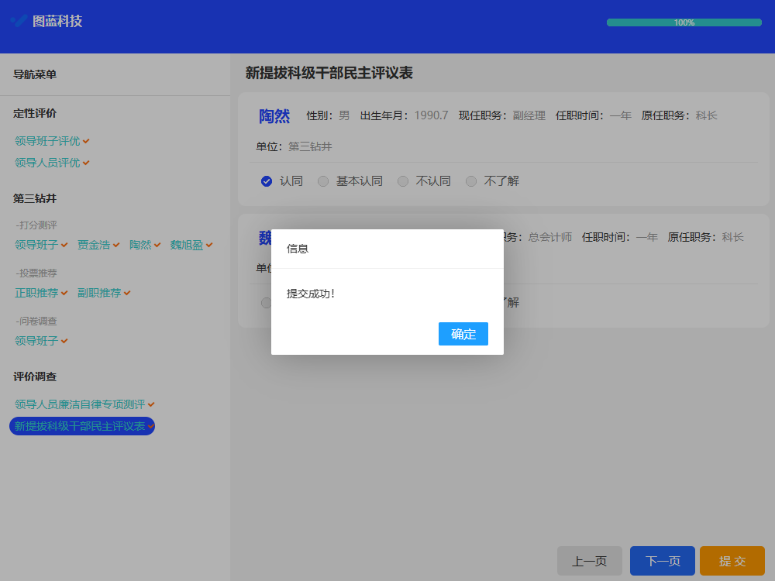Go to next page via 下一页

click(662, 560)
